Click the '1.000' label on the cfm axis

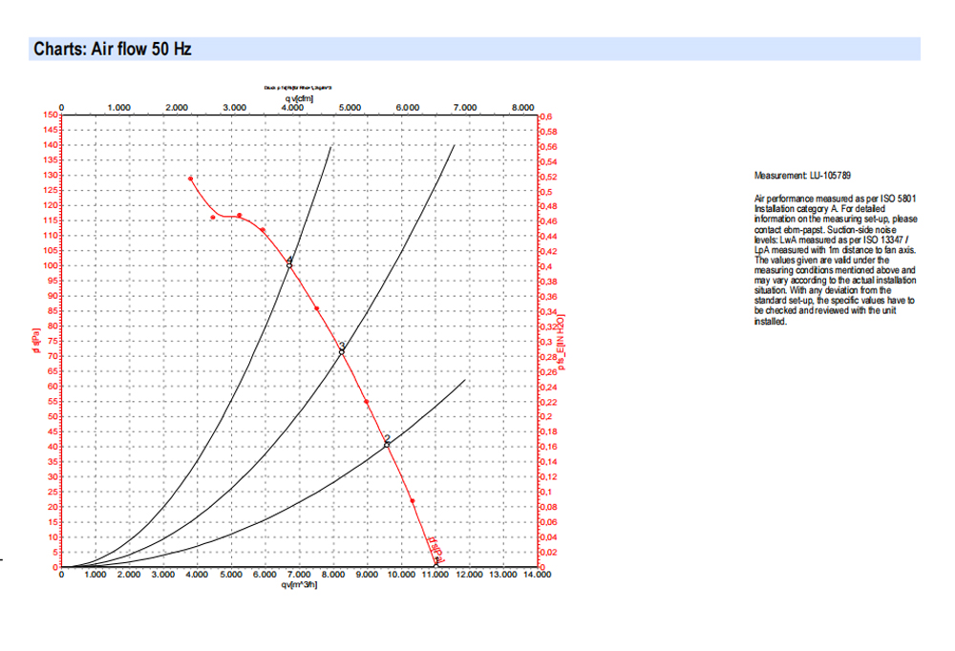pyautogui.click(x=118, y=107)
